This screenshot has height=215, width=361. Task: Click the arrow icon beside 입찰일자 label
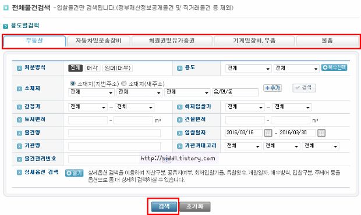pos(179,133)
